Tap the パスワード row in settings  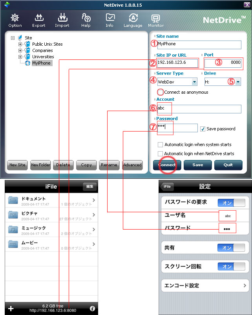point(205,228)
